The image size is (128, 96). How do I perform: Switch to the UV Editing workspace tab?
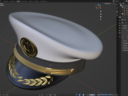point(37,1)
